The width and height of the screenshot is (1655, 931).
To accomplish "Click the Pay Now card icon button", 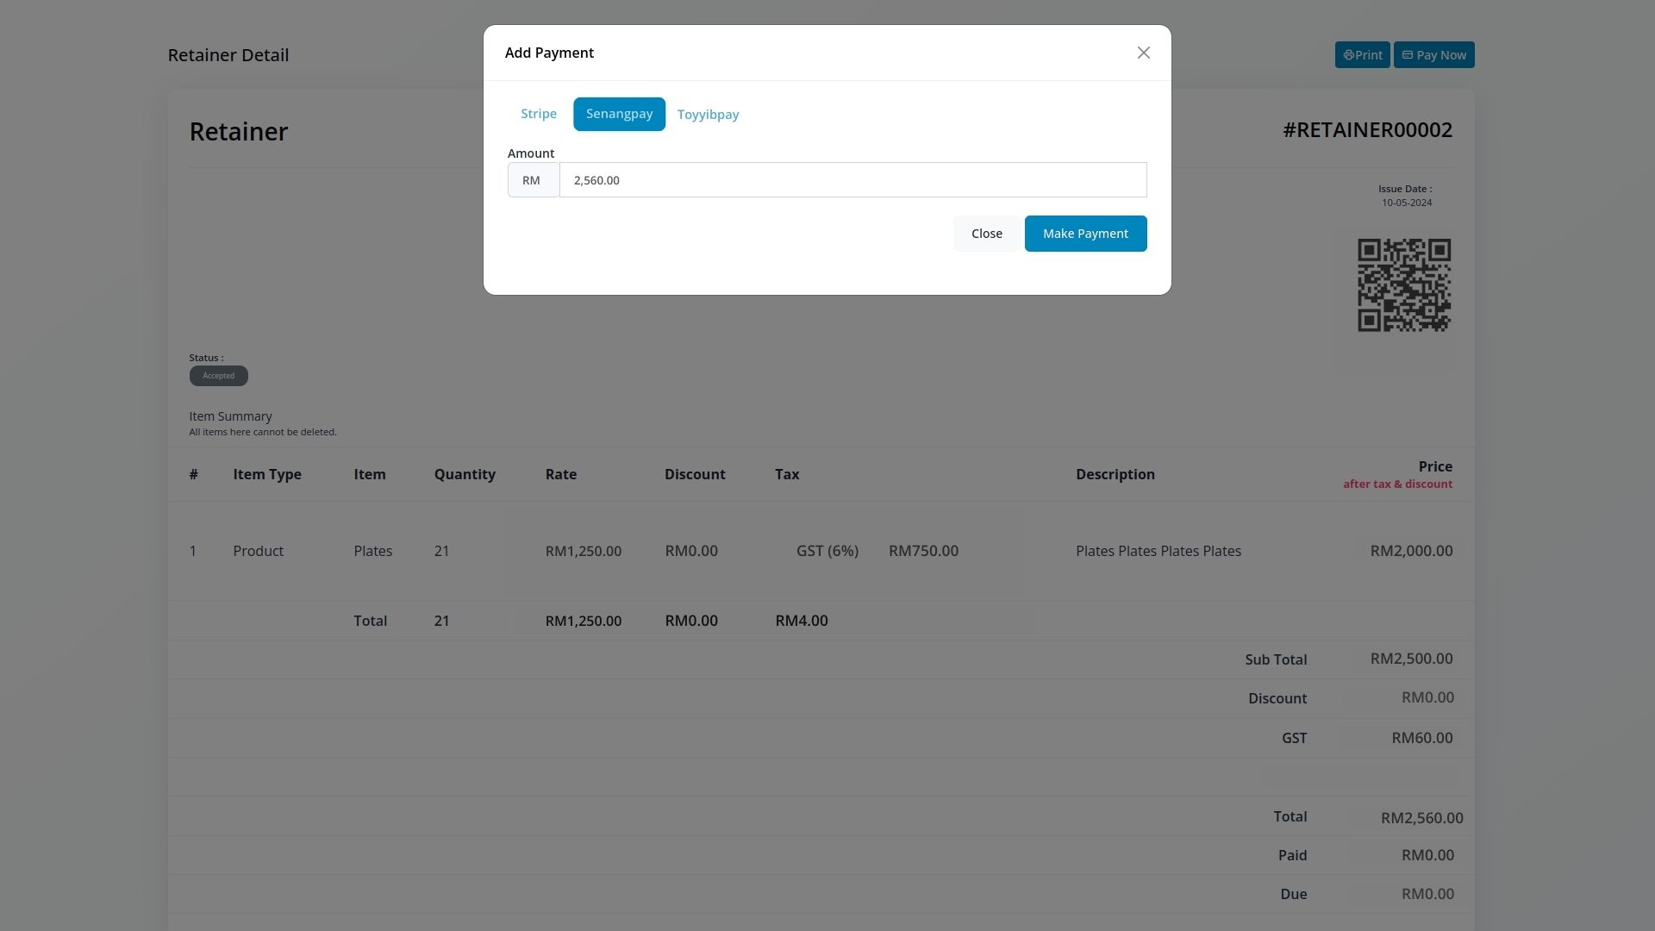I will click(1433, 55).
